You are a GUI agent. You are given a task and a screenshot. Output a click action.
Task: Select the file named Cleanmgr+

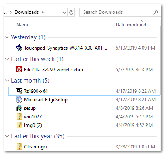click(x=36, y=147)
